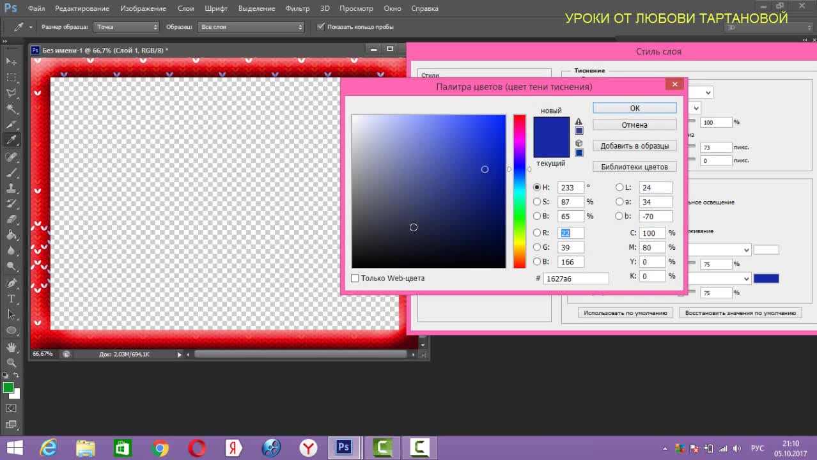
Task: Open the Eyedropper tool preset picker arrow
Action: 30,27
